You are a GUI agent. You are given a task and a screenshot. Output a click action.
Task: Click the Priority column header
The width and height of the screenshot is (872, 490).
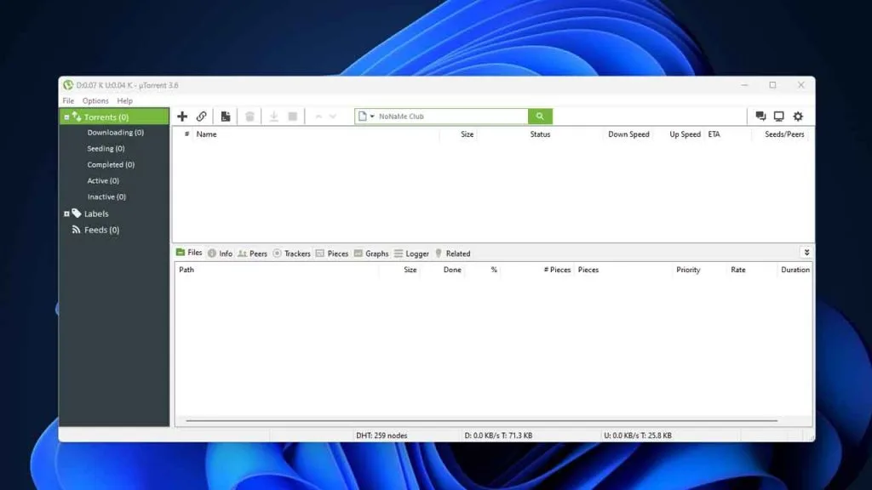[688, 270]
